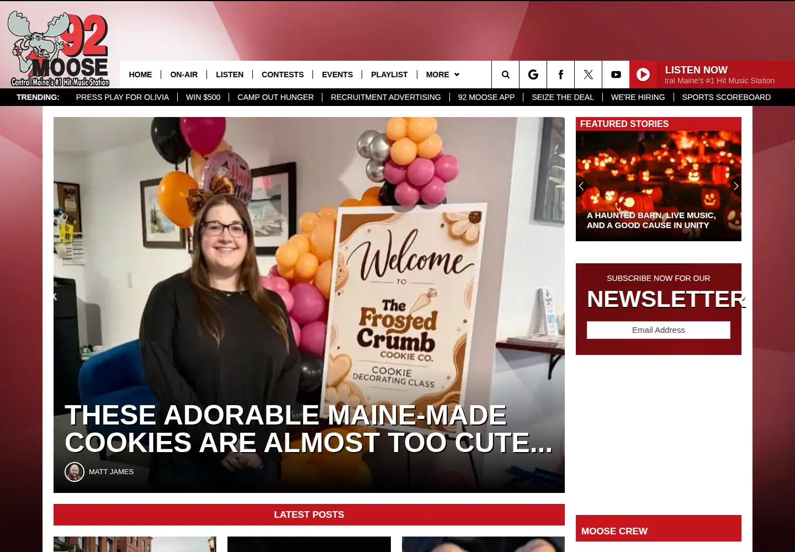Image resolution: width=795 pixels, height=552 pixels.
Task: Open Press Play for Olivia trending link
Action: (123, 97)
